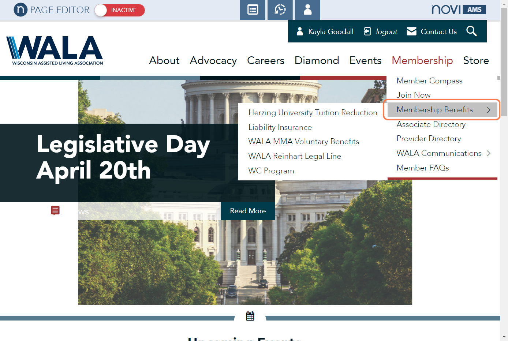
Task: Open the About menu
Action: click(164, 60)
